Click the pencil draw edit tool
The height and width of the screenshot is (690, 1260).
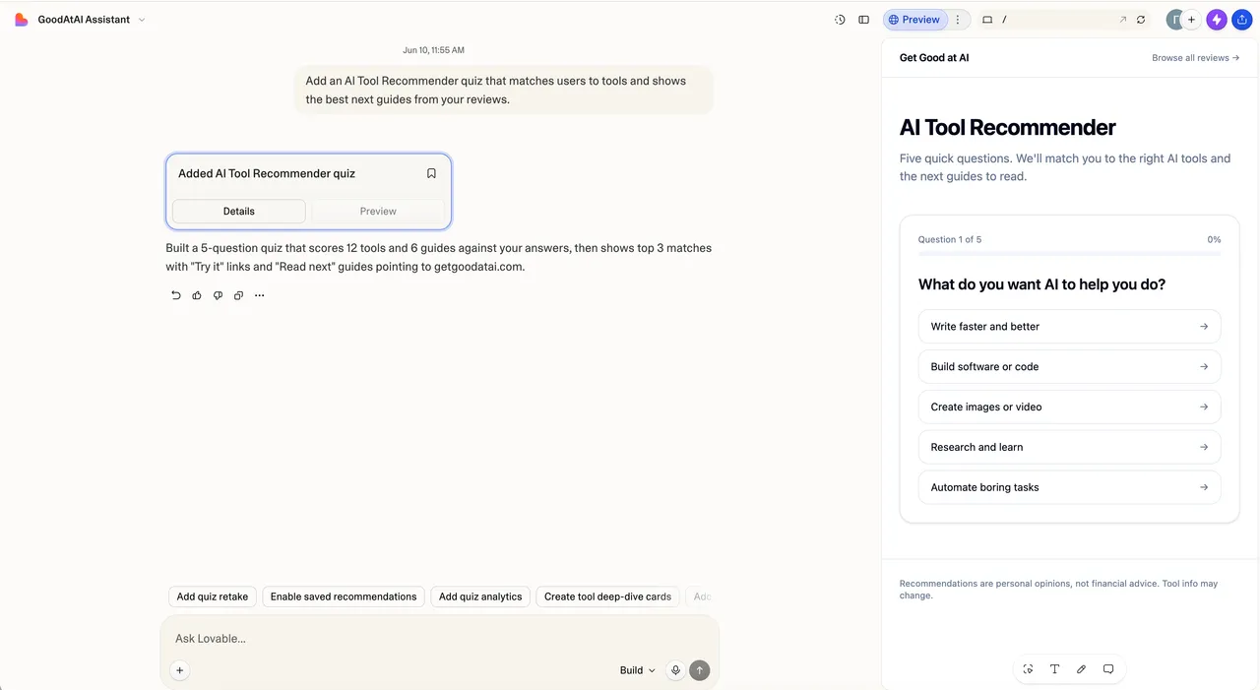(1081, 669)
